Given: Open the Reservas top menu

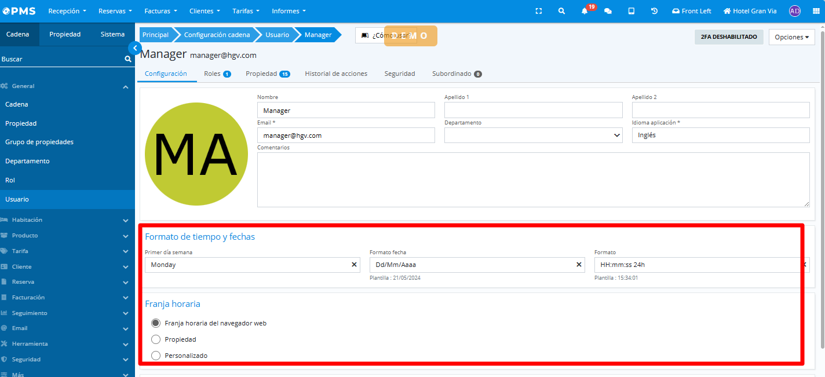Looking at the screenshot, I should pyautogui.click(x=115, y=11).
